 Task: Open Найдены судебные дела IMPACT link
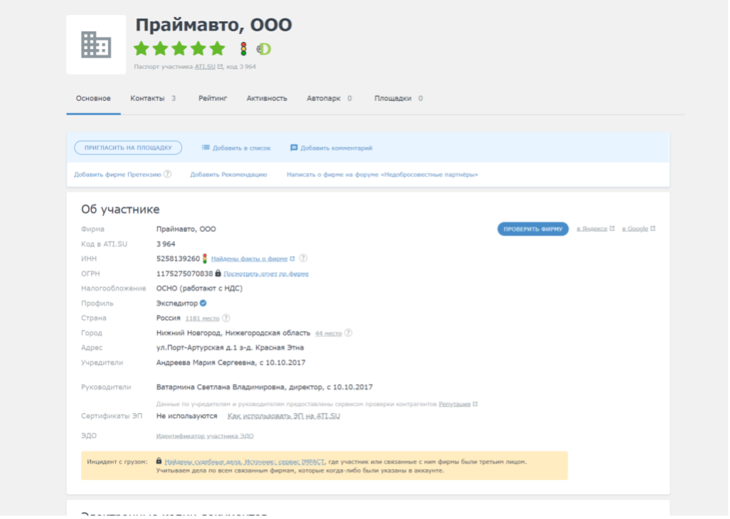(x=245, y=462)
